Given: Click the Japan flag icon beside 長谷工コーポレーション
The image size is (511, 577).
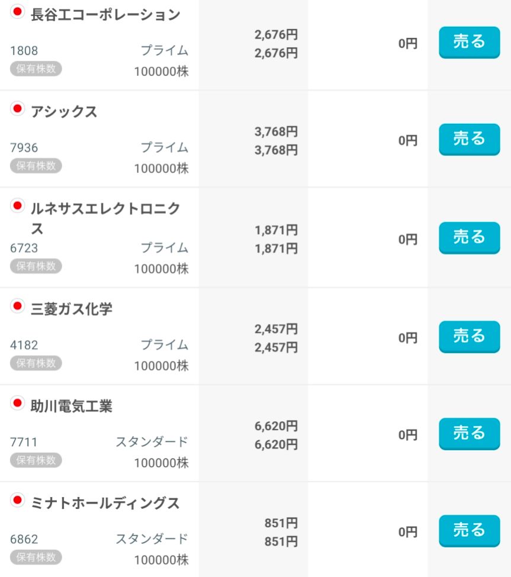Looking at the screenshot, I should [17, 11].
